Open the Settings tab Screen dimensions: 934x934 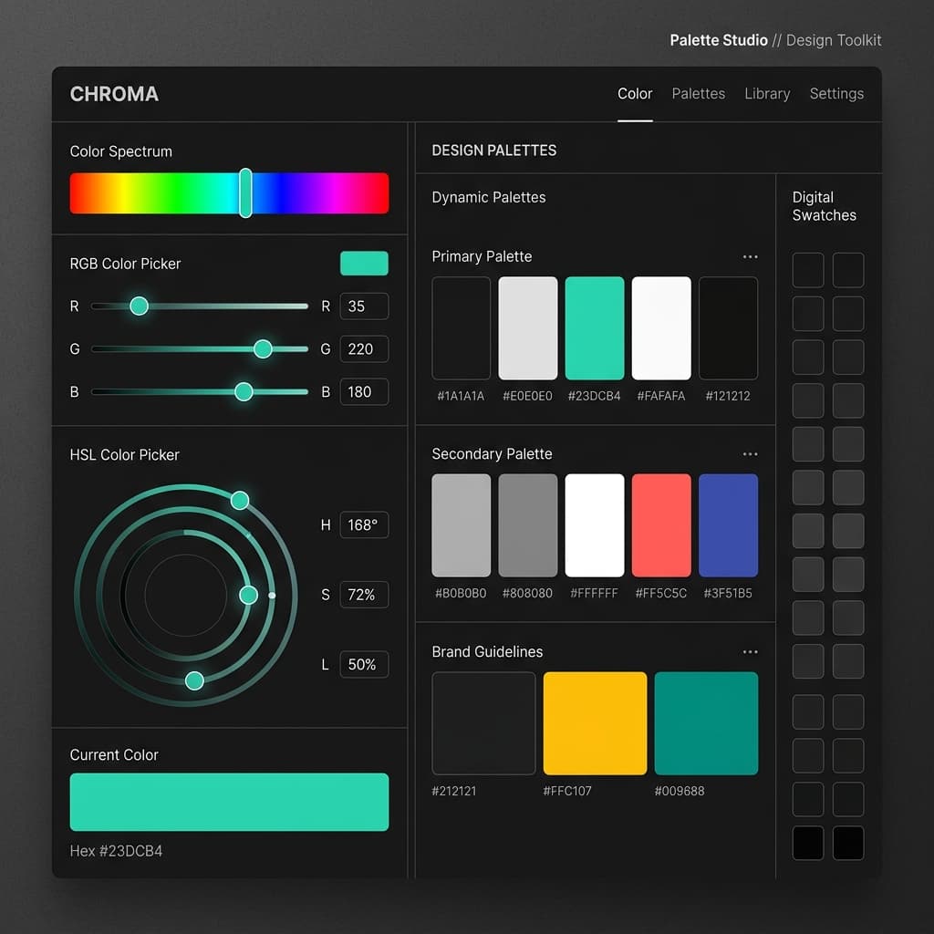836,94
